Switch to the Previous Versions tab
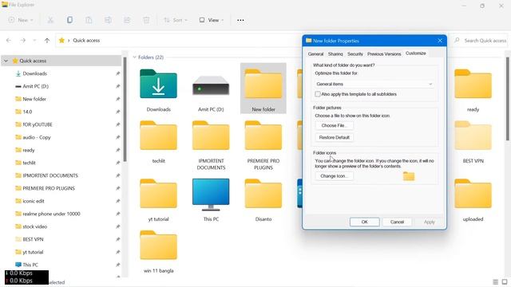Screen dimensions: 511x287 pos(384,54)
